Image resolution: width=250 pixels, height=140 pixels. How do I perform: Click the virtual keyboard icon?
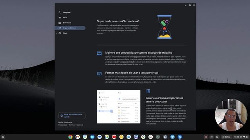pyautogui.click(x=99, y=73)
